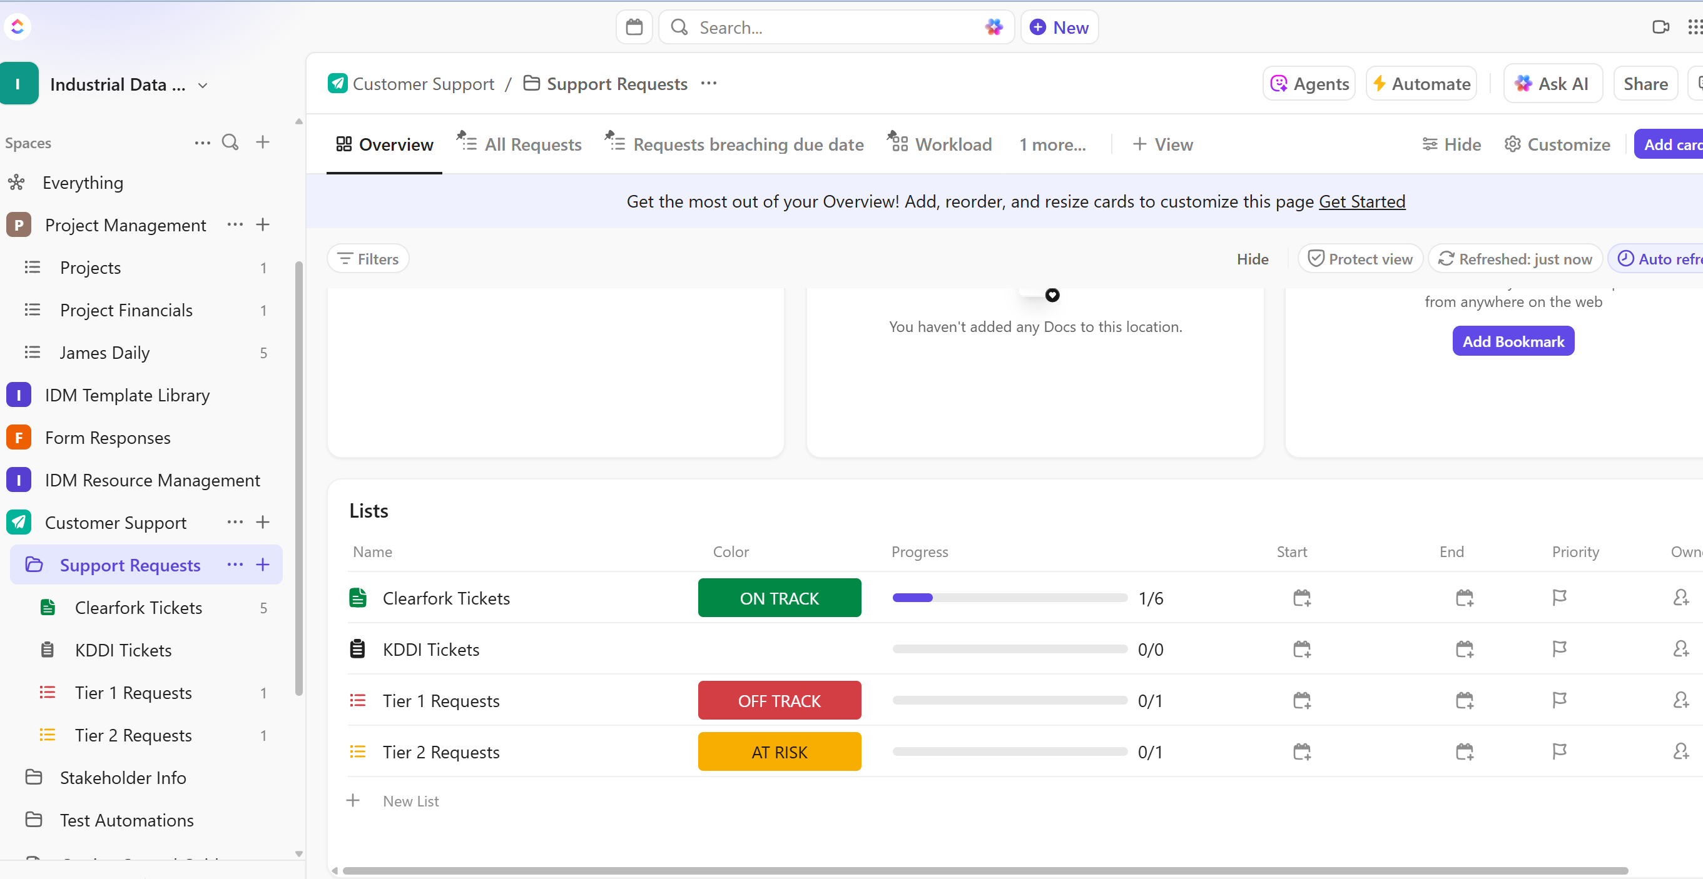Screen dimensions: 1703x879
Task: Open the Filters dropdown
Action: [x=368, y=259]
